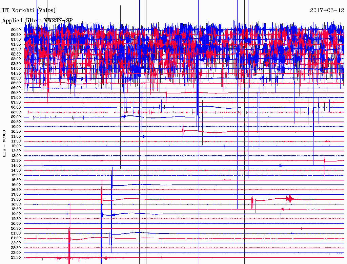Select the 08:00 time label

click(16, 107)
